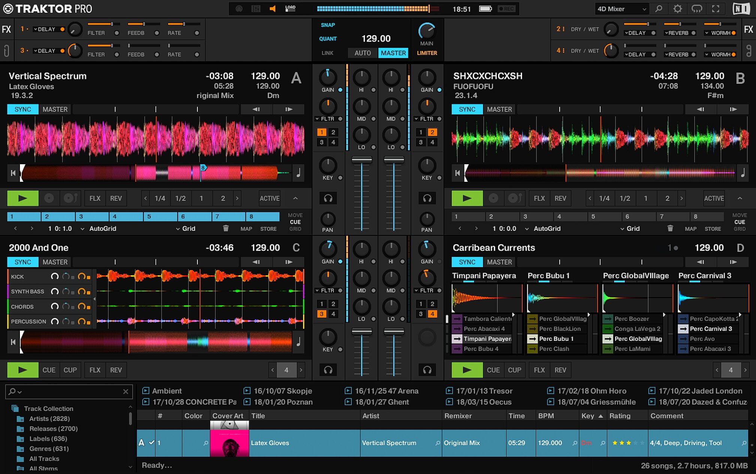The width and height of the screenshot is (756, 474).
Task: Open the 17/01/13 Tresor playlist
Action: point(479,391)
